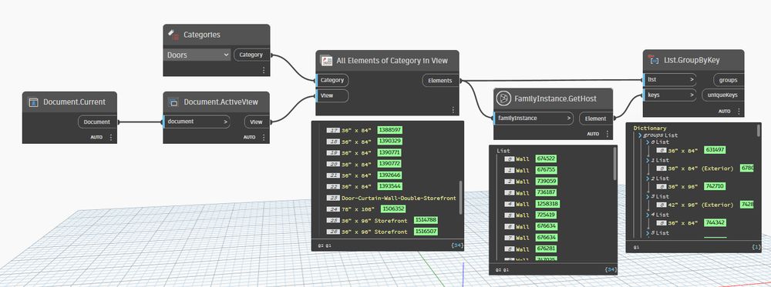Click the chevron on the list input port
Screen dimensions: 771x287
[692, 79]
